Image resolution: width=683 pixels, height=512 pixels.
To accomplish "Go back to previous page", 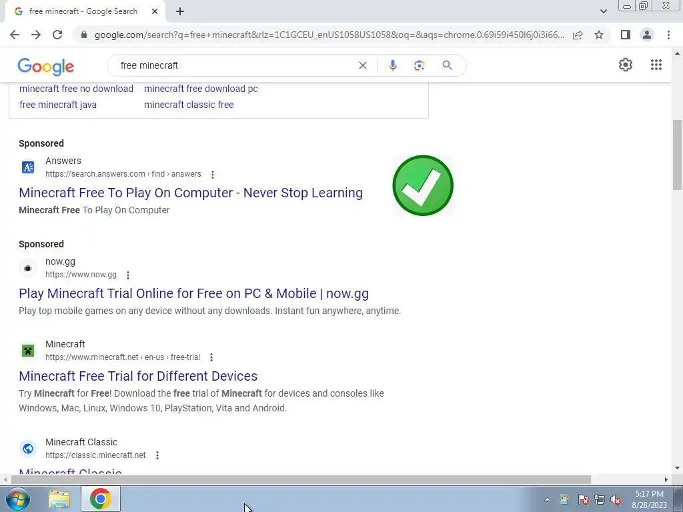I will coord(15,35).
